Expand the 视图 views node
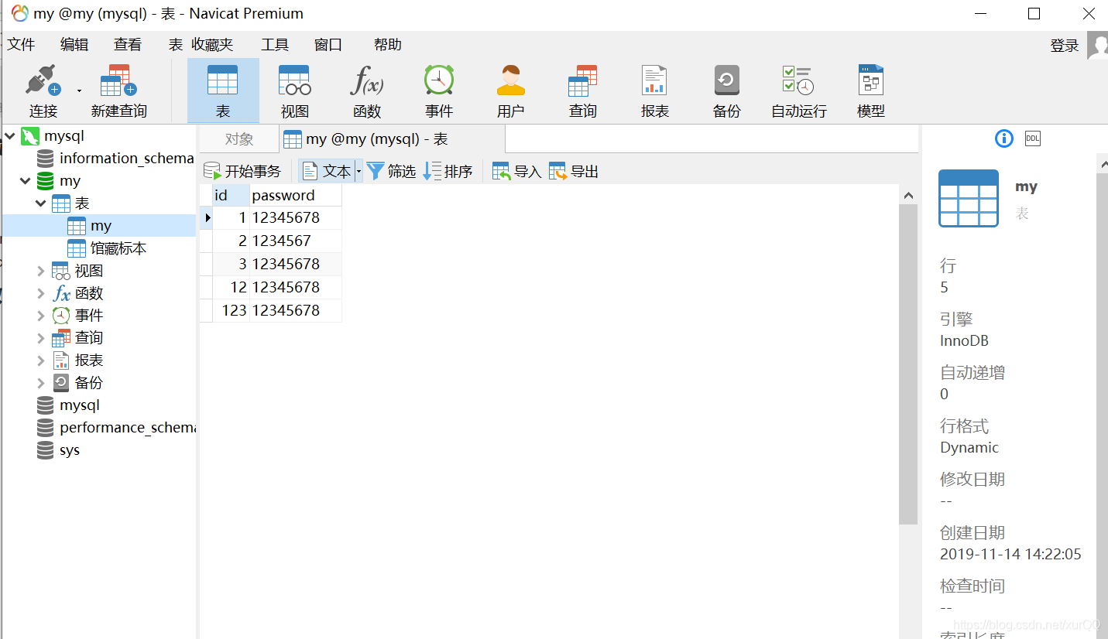 pyautogui.click(x=41, y=271)
